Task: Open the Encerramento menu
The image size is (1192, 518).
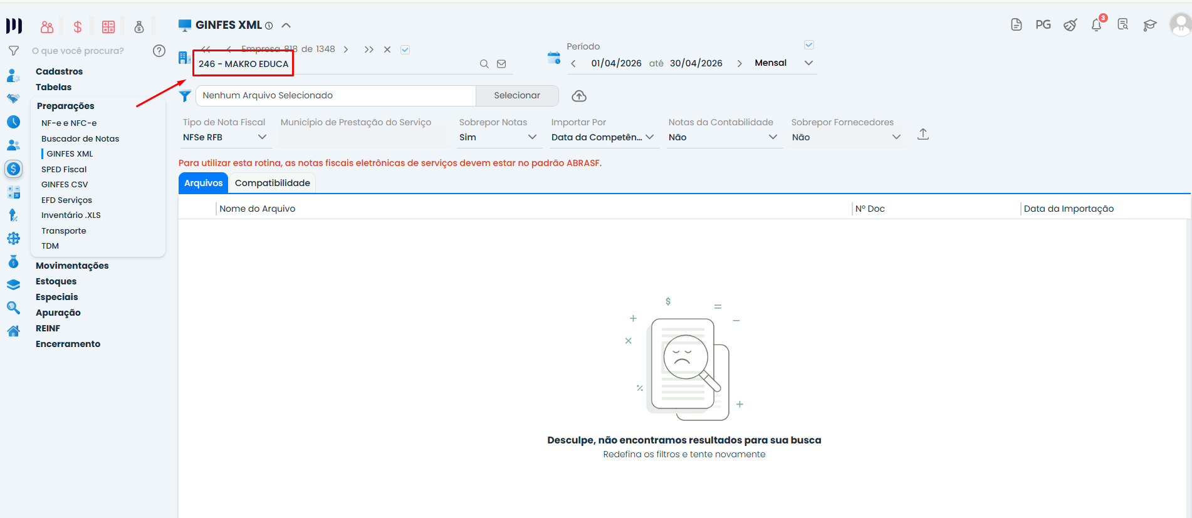Action: tap(68, 344)
